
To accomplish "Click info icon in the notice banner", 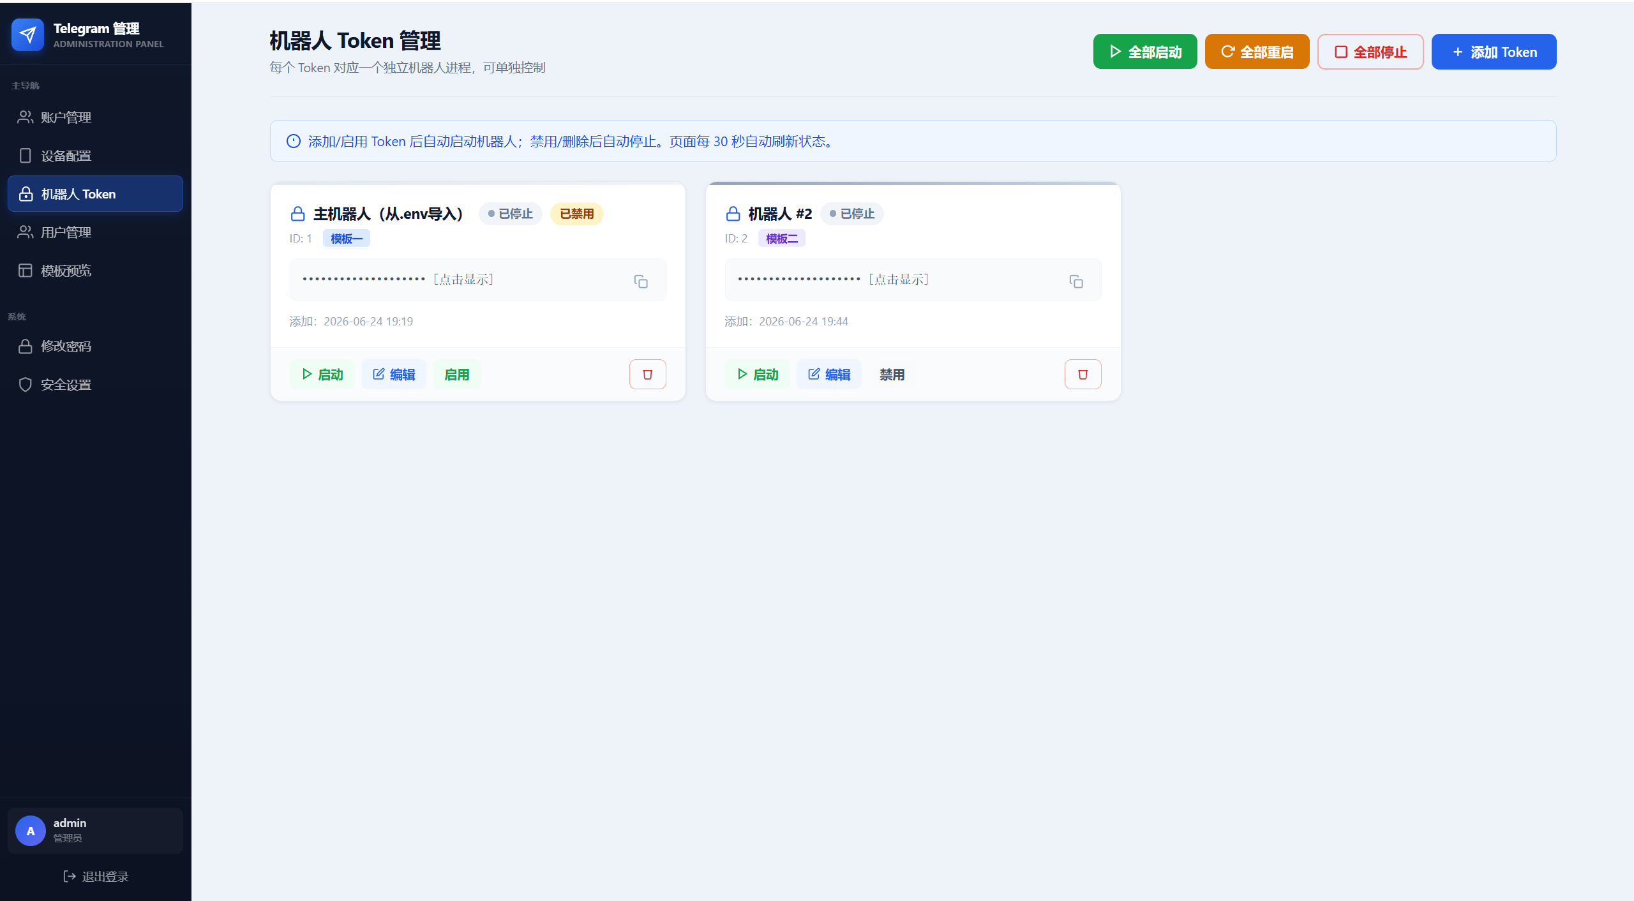I will point(294,141).
